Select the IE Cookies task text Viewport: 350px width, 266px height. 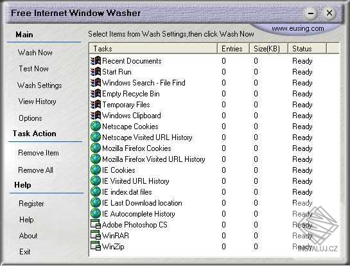[x=119, y=170]
